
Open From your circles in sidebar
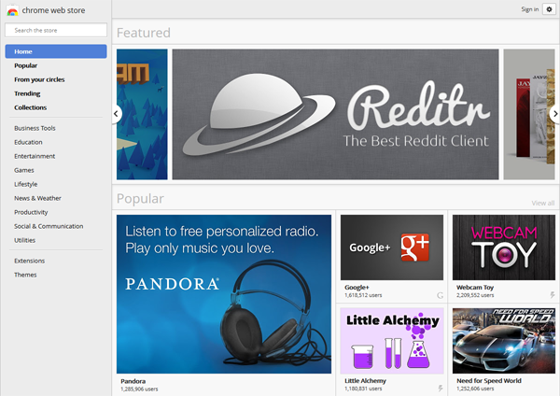click(39, 79)
